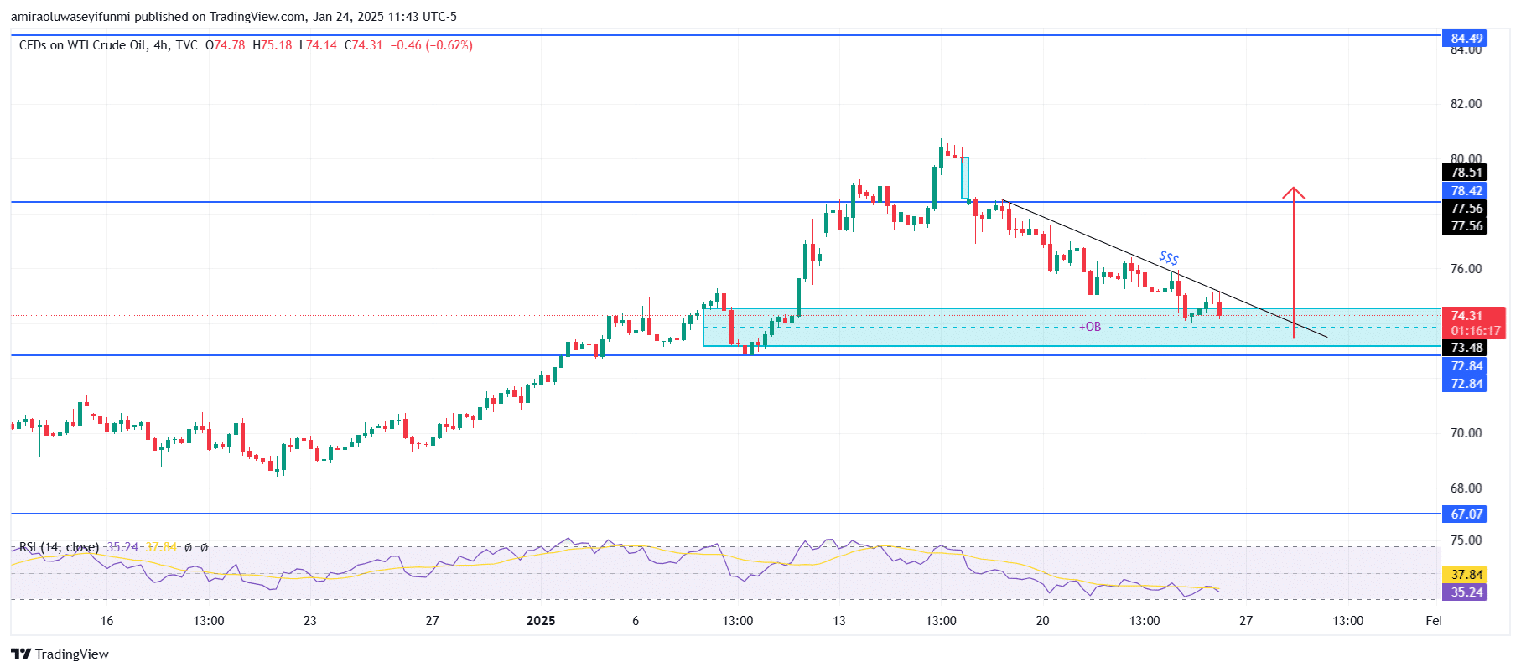Click the purple 35.24 RSI axis label
This screenshot has height=672, width=1521.
[x=1466, y=592]
